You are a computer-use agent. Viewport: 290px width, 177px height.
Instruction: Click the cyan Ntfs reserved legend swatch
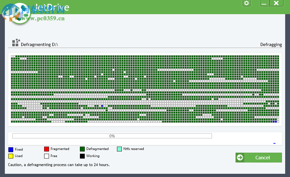(x=120, y=149)
